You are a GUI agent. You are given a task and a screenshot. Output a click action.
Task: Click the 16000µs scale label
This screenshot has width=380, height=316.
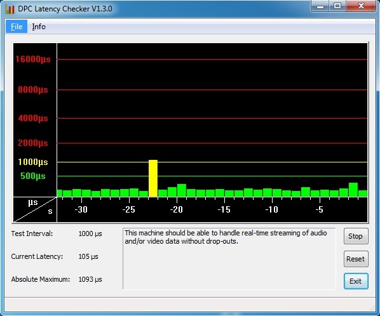coord(33,59)
